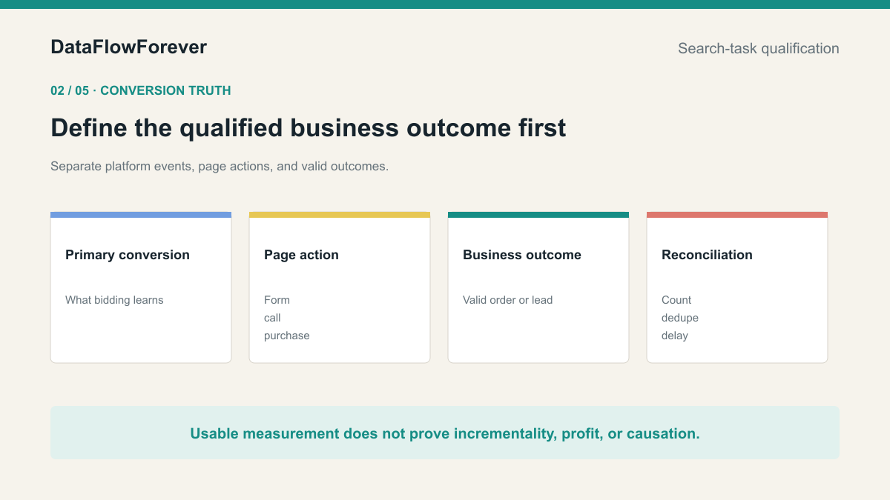Select the 'Valid order or lead' text
The height and width of the screenshot is (500, 890).
tap(508, 300)
